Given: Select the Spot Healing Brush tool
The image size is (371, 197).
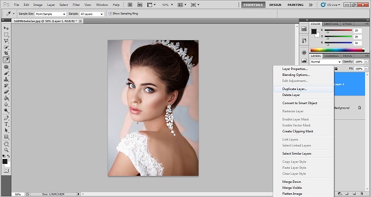Looking at the screenshot, I should tap(6, 67).
